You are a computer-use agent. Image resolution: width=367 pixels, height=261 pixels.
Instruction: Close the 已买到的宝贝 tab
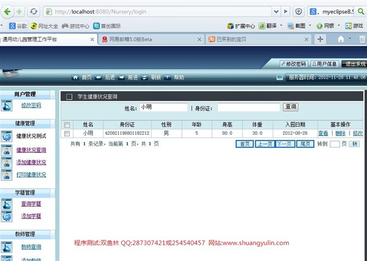click(x=306, y=39)
